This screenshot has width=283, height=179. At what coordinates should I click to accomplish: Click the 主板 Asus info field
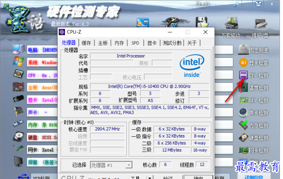42,87
